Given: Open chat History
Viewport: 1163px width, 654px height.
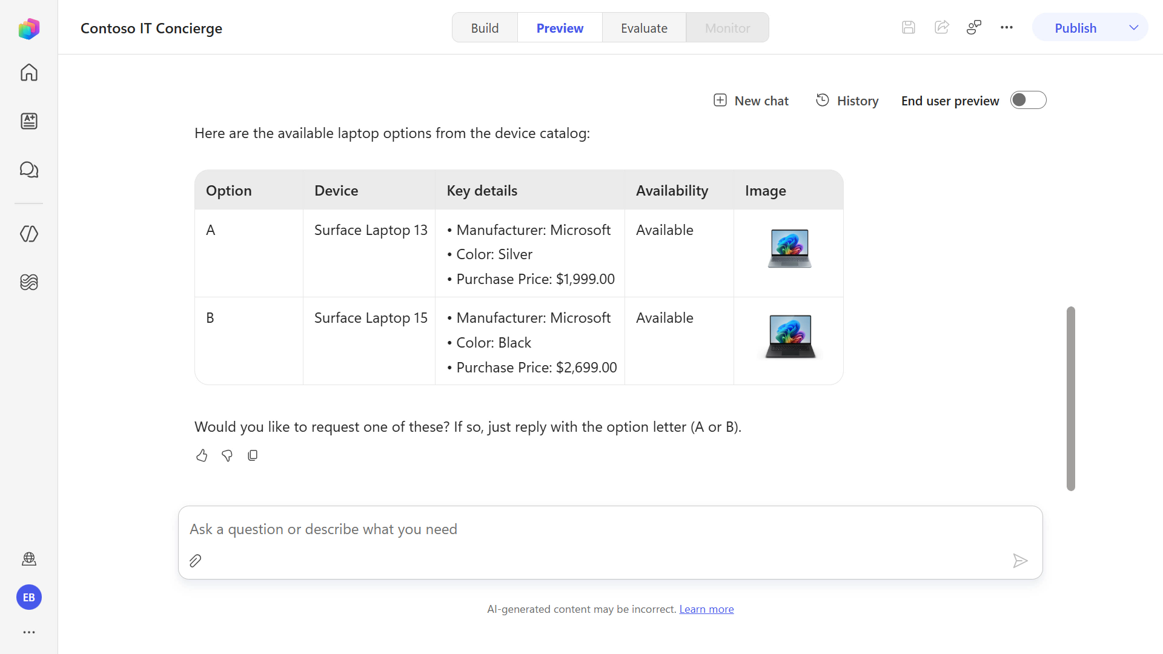Looking at the screenshot, I should coord(847,101).
